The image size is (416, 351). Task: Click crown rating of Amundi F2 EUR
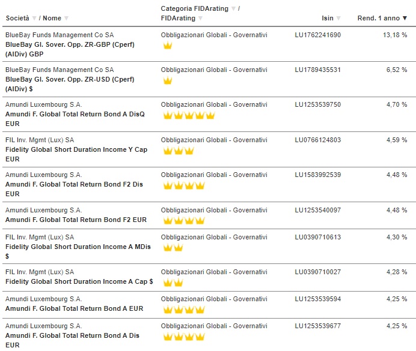pos(184,220)
